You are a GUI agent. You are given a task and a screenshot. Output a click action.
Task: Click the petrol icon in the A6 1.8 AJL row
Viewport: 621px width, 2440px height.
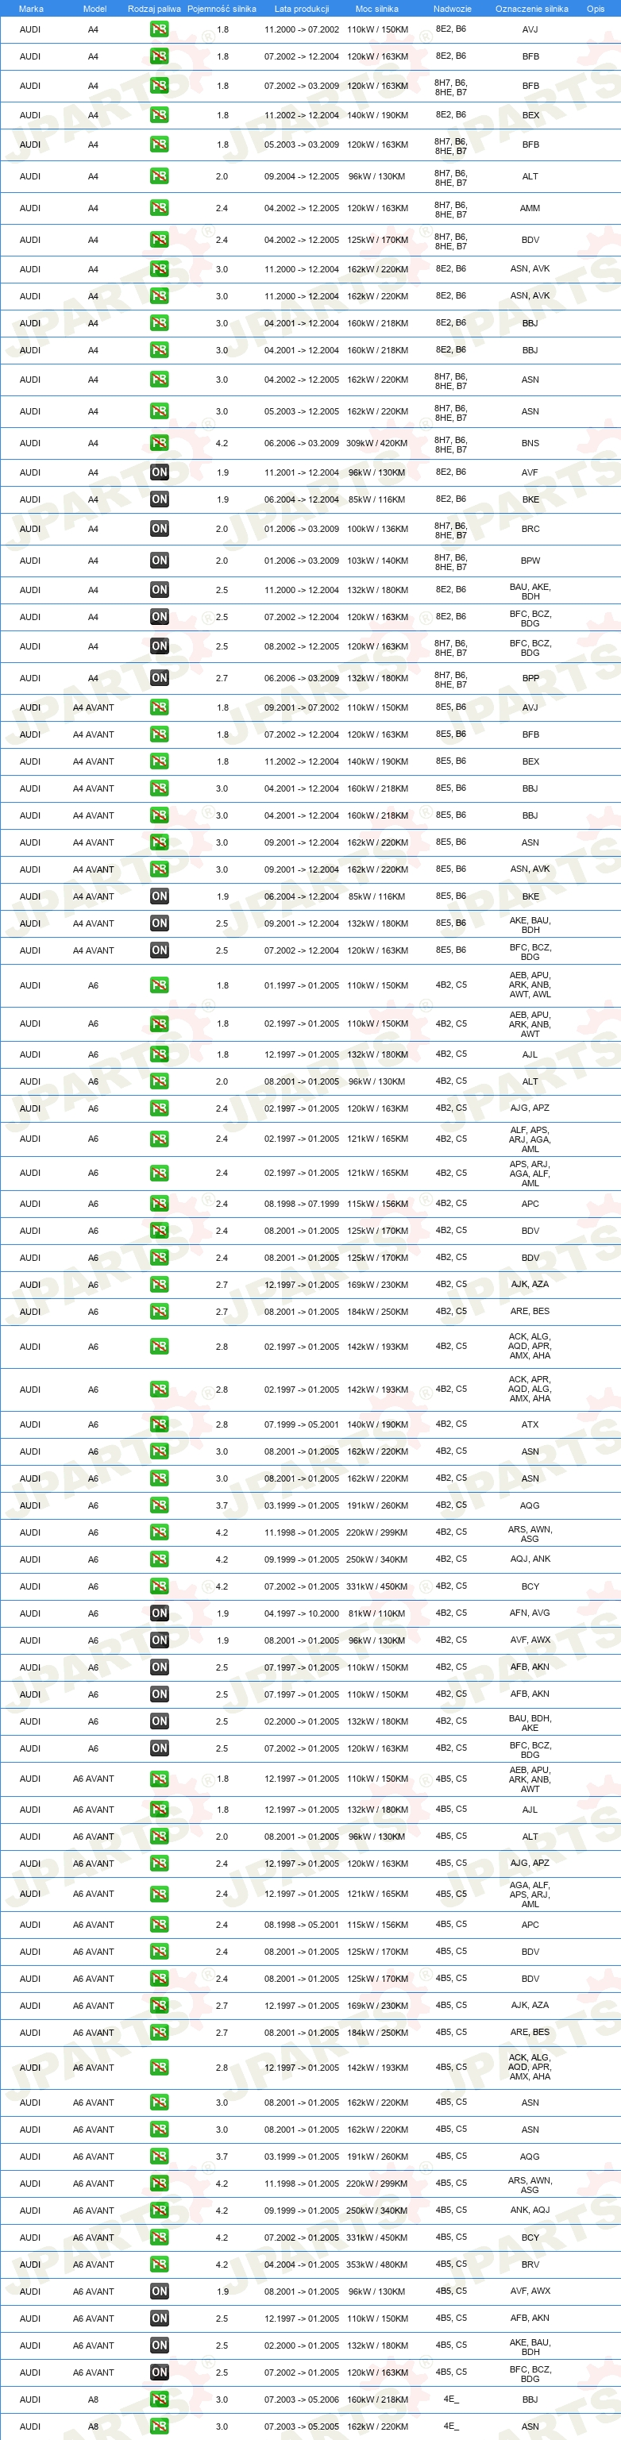159,1054
